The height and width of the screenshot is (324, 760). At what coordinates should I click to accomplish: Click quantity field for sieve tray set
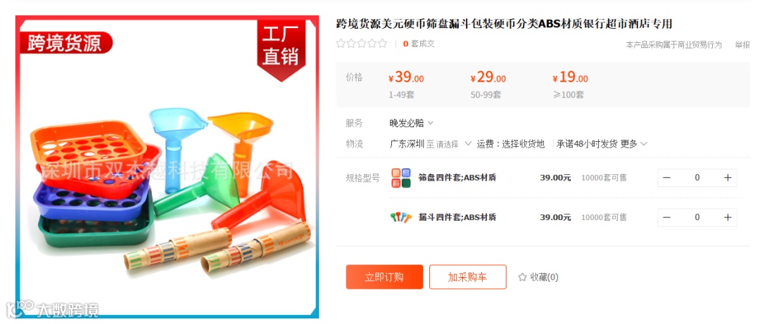click(697, 178)
